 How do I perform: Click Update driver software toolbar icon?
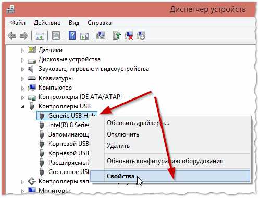(x=117, y=35)
